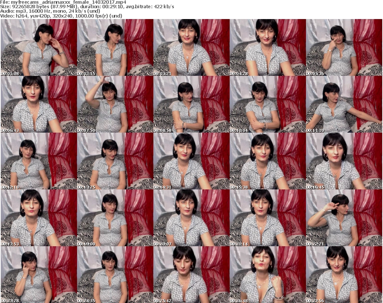
Task: Select the frame timestamped 00:10:04
Action: [268, 104]
